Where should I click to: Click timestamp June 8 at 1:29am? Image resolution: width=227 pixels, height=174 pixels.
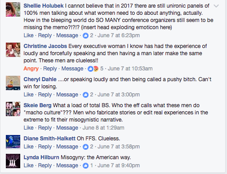click(x=103, y=128)
